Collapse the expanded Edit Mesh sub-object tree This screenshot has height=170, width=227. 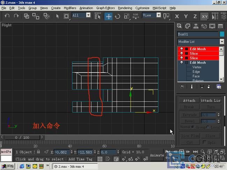186,63
